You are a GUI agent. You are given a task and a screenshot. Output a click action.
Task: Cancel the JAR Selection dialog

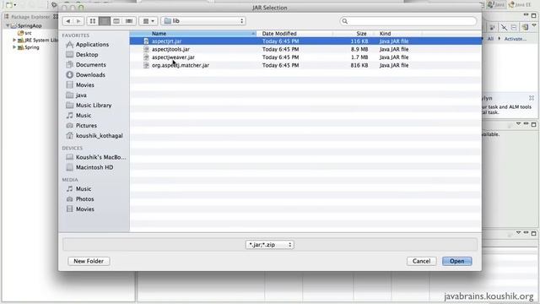(x=422, y=261)
